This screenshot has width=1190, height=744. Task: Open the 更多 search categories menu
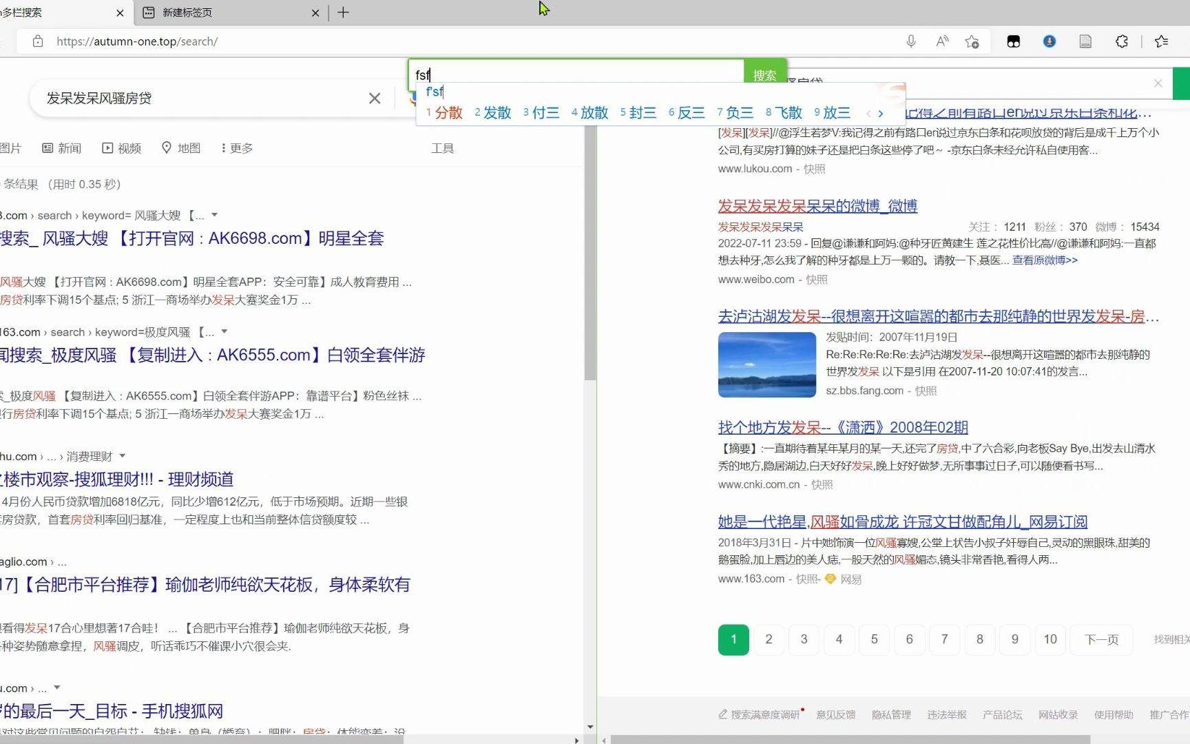click(236, 148)
